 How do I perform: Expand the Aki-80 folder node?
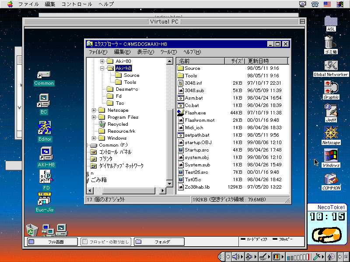(102, 61)
